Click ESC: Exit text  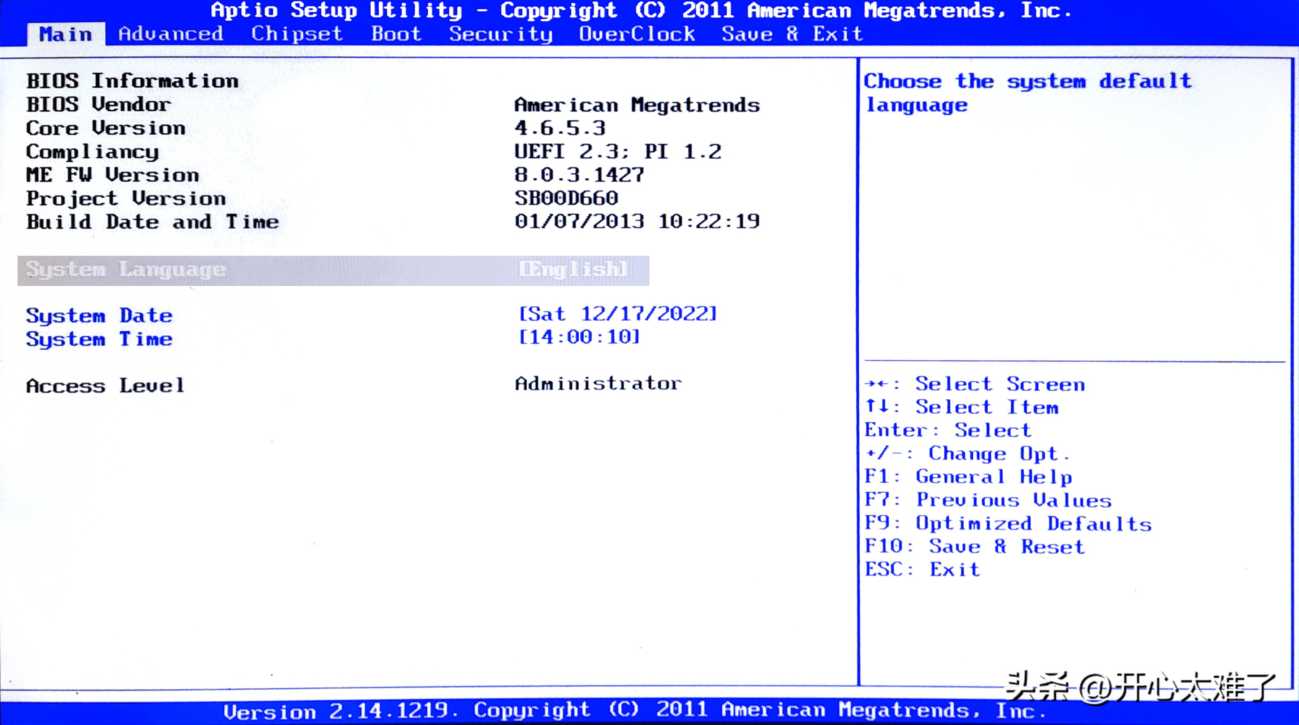click(x=922, y=570)
